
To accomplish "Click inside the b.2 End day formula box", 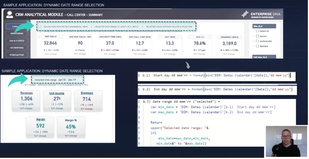I will (217, 90).
